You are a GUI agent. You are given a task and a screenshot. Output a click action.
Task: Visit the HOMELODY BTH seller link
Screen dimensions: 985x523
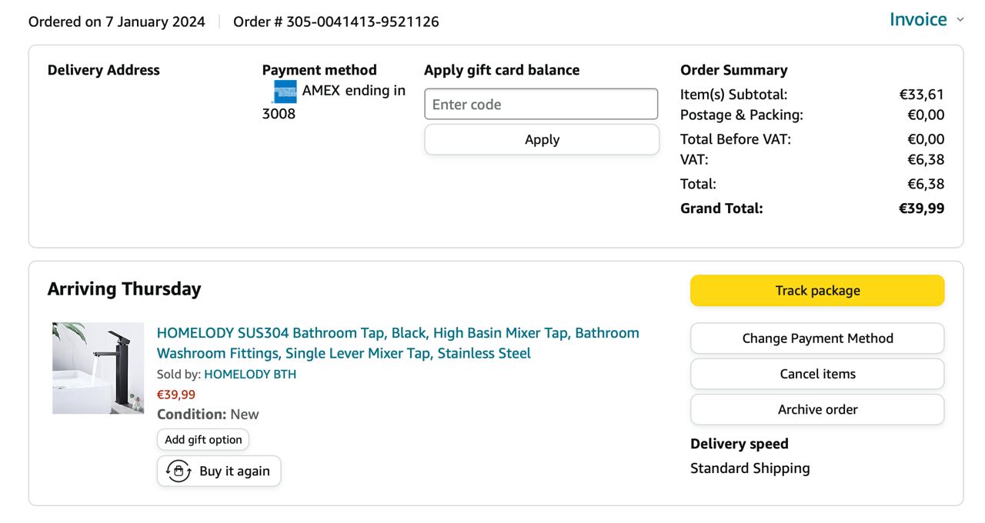(249, 375)
